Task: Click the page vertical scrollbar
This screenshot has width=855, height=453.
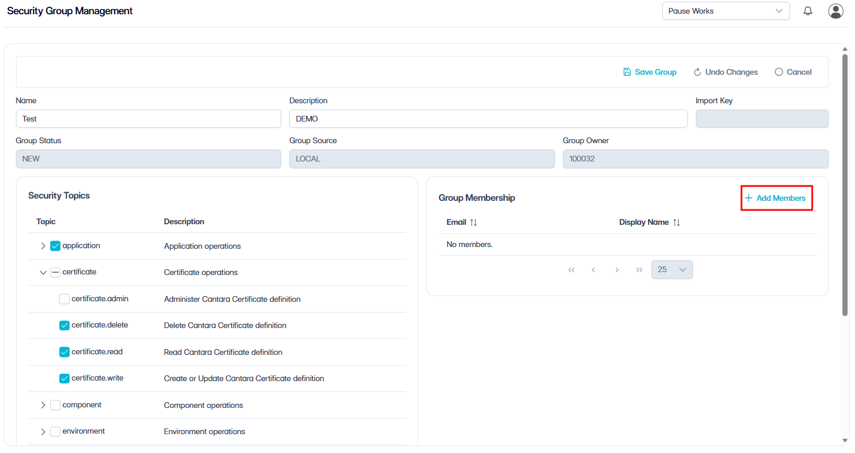Action: tap(845, 184)
